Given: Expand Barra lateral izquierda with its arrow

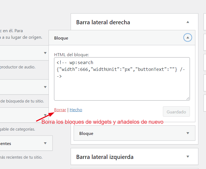Looking at the screenshot, I should [x=188, y=156].
